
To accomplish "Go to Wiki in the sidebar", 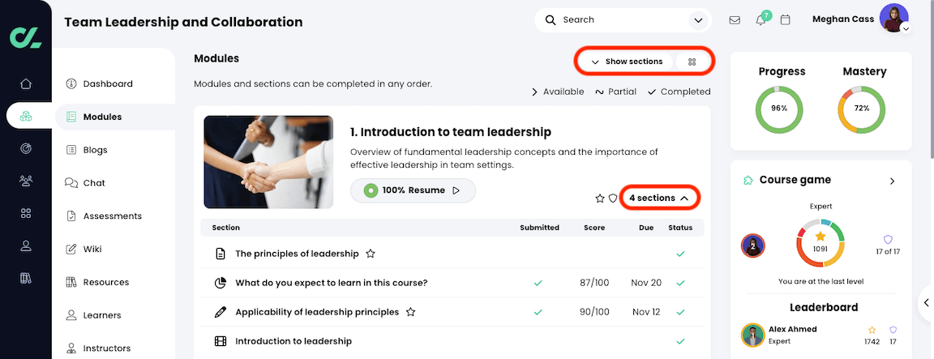I will [92, 249].
